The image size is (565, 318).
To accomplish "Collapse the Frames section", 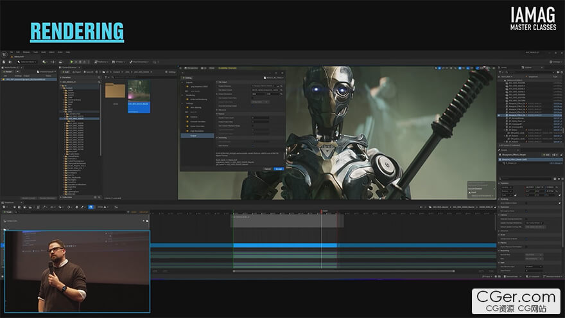I will 217,114.
